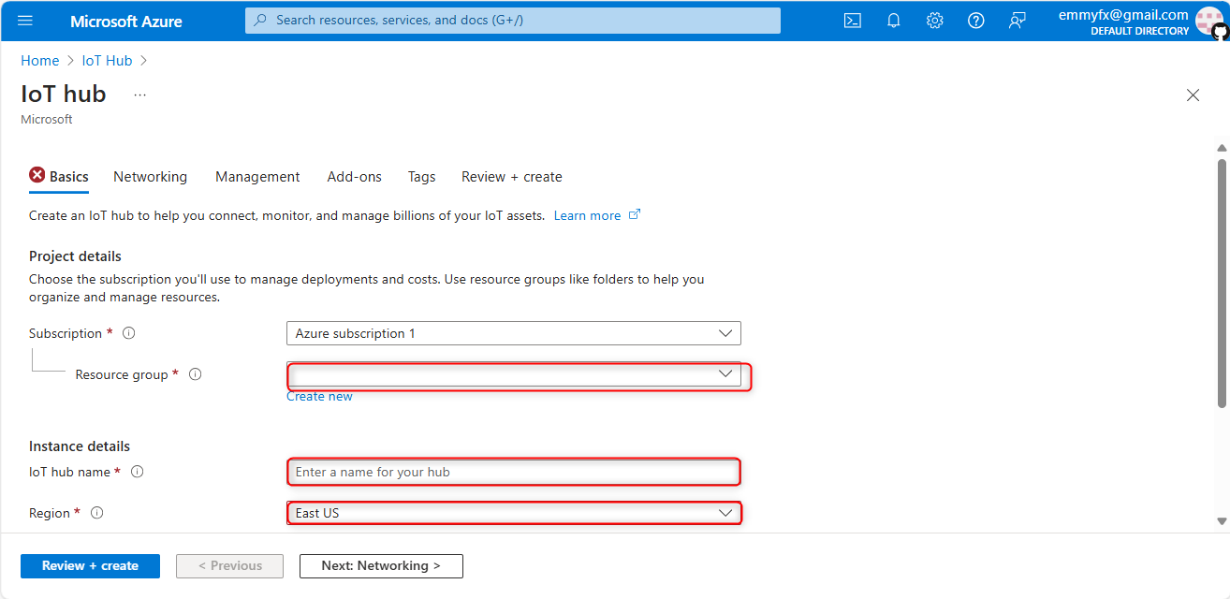
Task: Click the info icon beside IoT hub name
Action: (138, 472)
